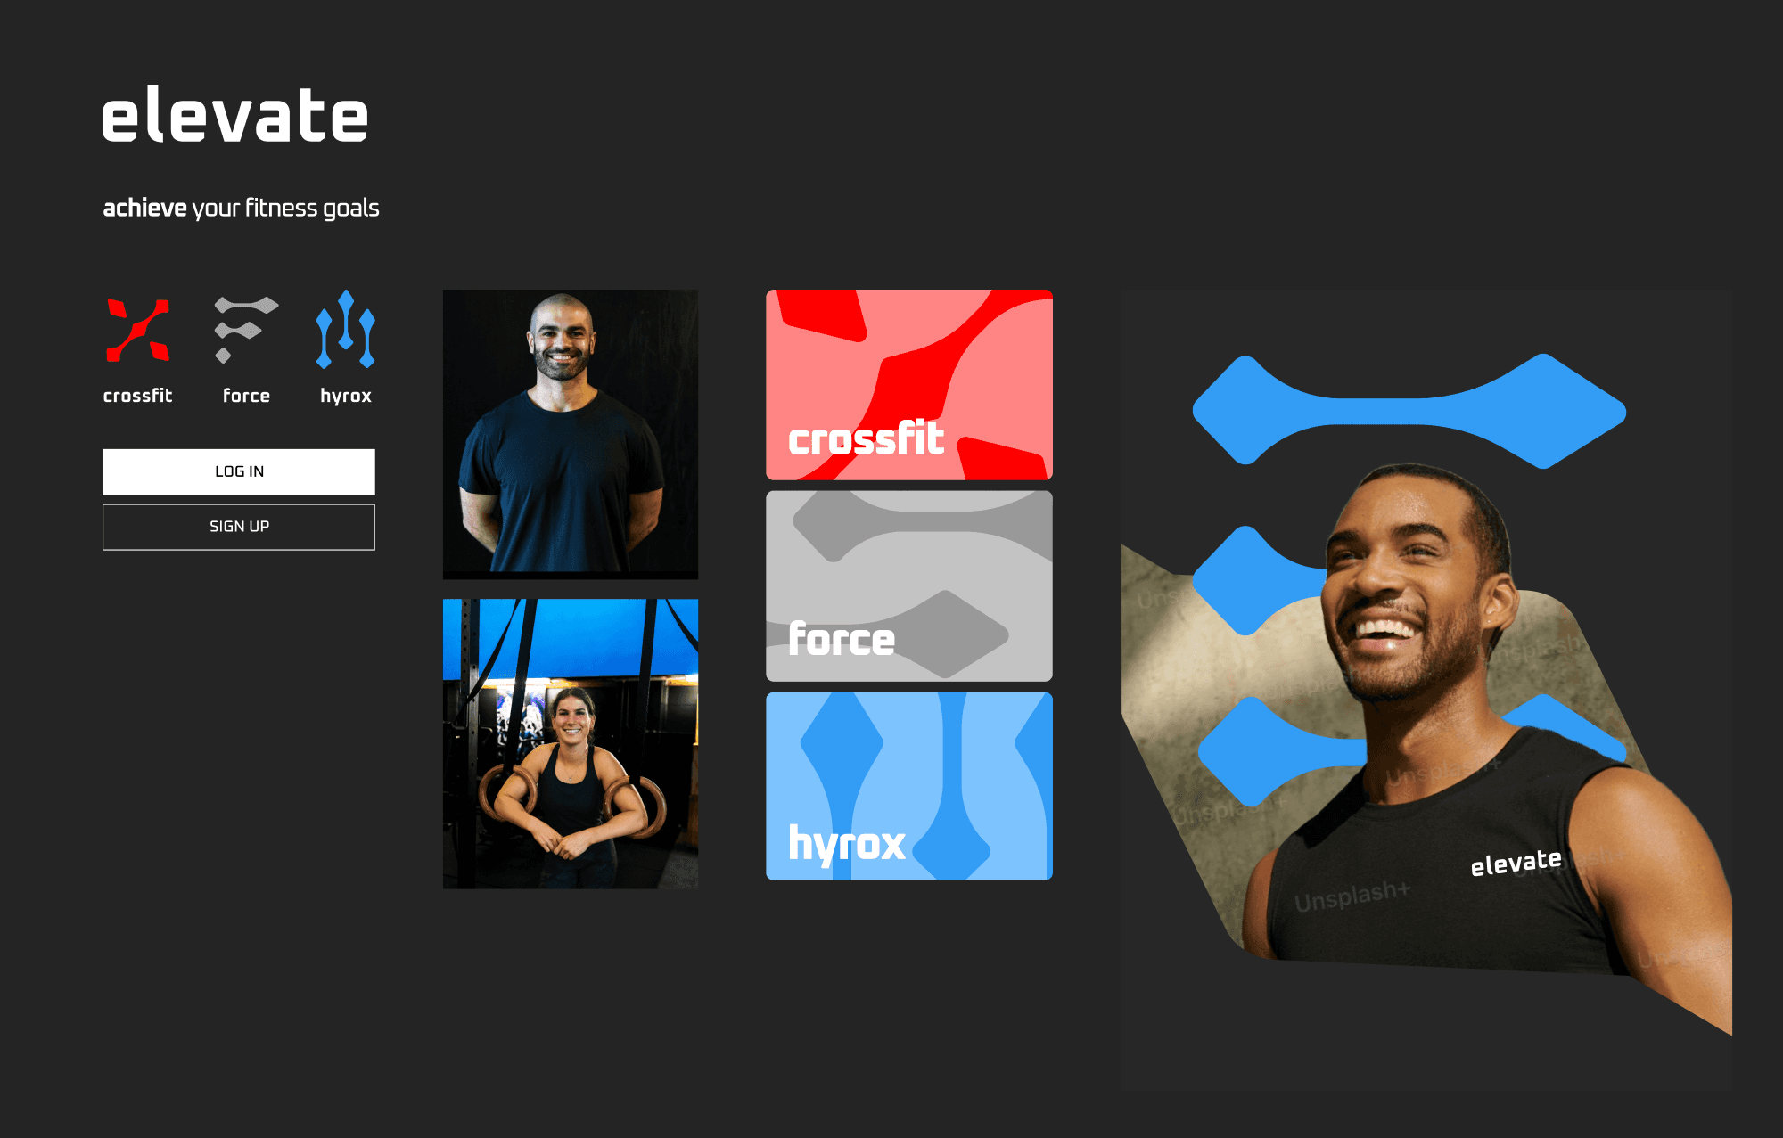
Task: Select the gray force card
Action: [x=908, y=585]
